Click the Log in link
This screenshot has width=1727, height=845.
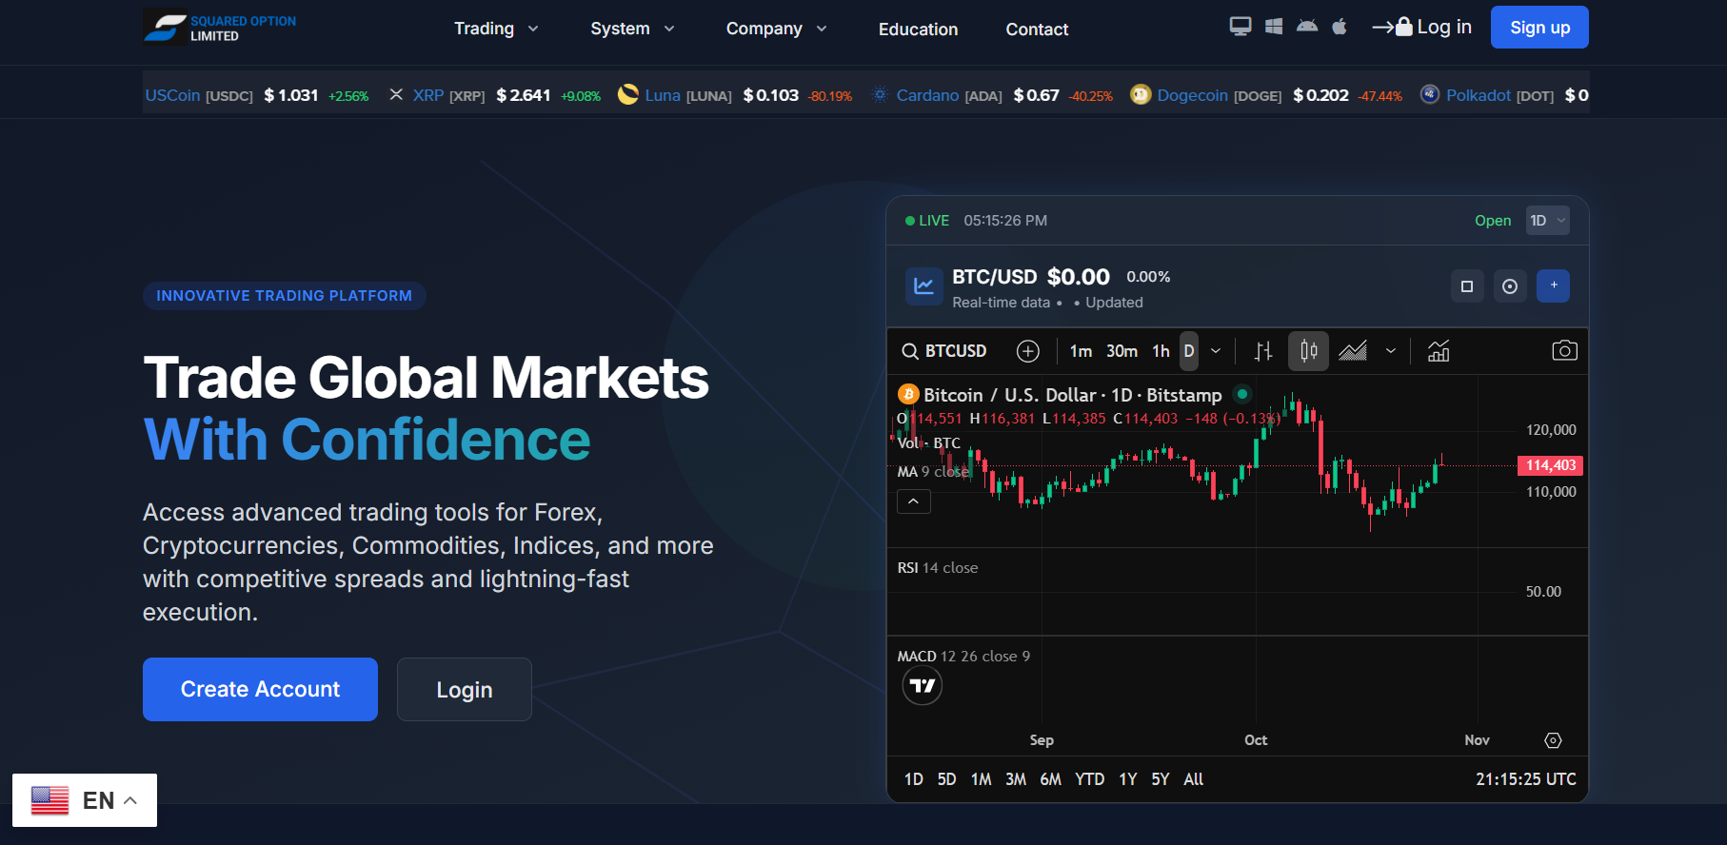click(1422, 27)
